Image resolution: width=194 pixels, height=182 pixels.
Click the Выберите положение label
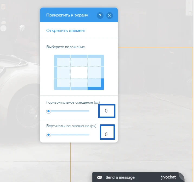click(66, 47)
